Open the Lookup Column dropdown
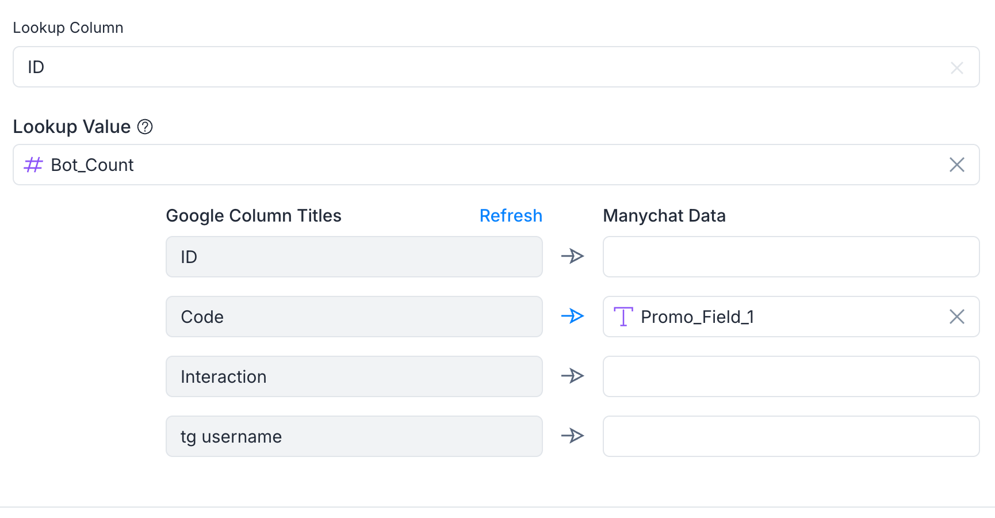This screenshot has width=995, height=518. click(x=496, y=67)
